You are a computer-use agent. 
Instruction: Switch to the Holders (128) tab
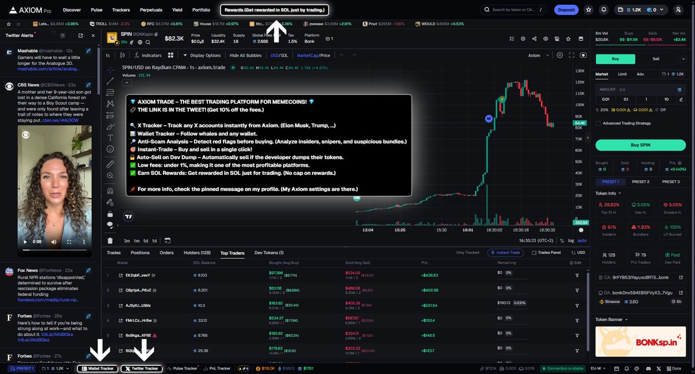[197, 253]
